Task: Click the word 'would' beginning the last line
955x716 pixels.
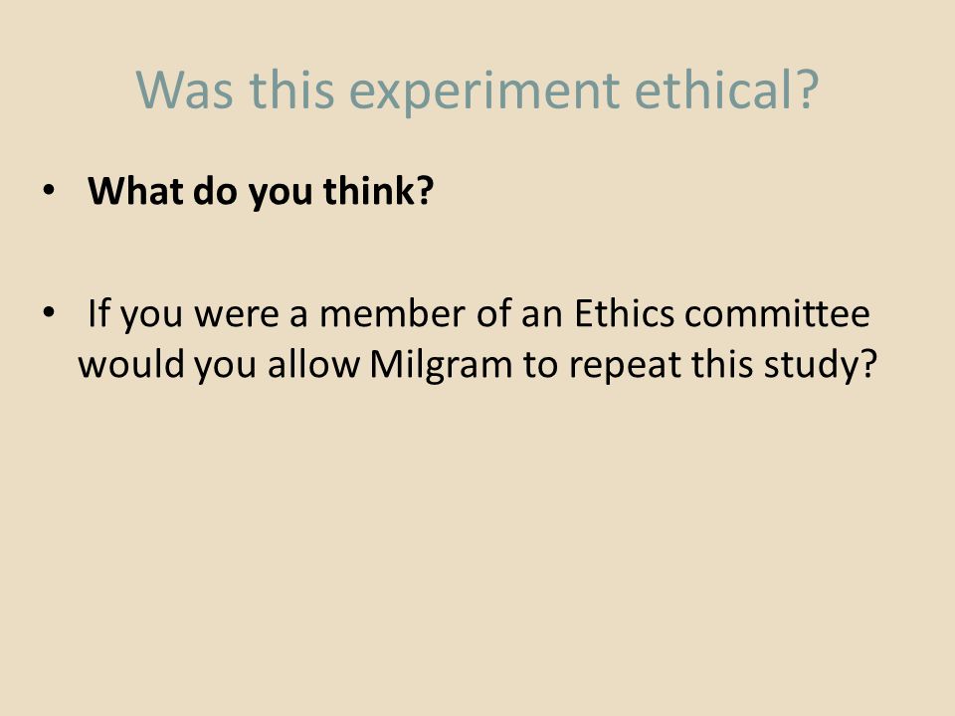Action: coord(131,365)
